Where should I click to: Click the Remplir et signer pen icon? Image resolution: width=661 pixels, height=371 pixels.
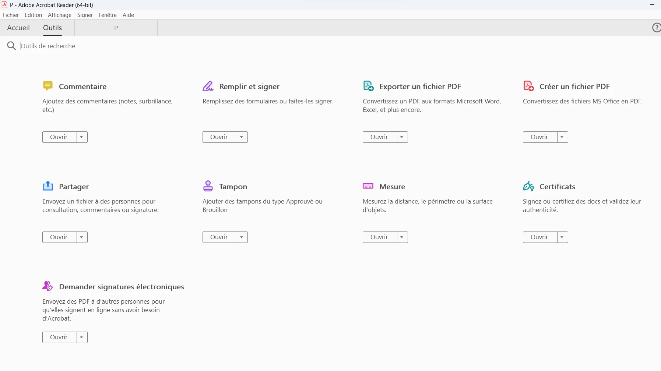point(208,86)
